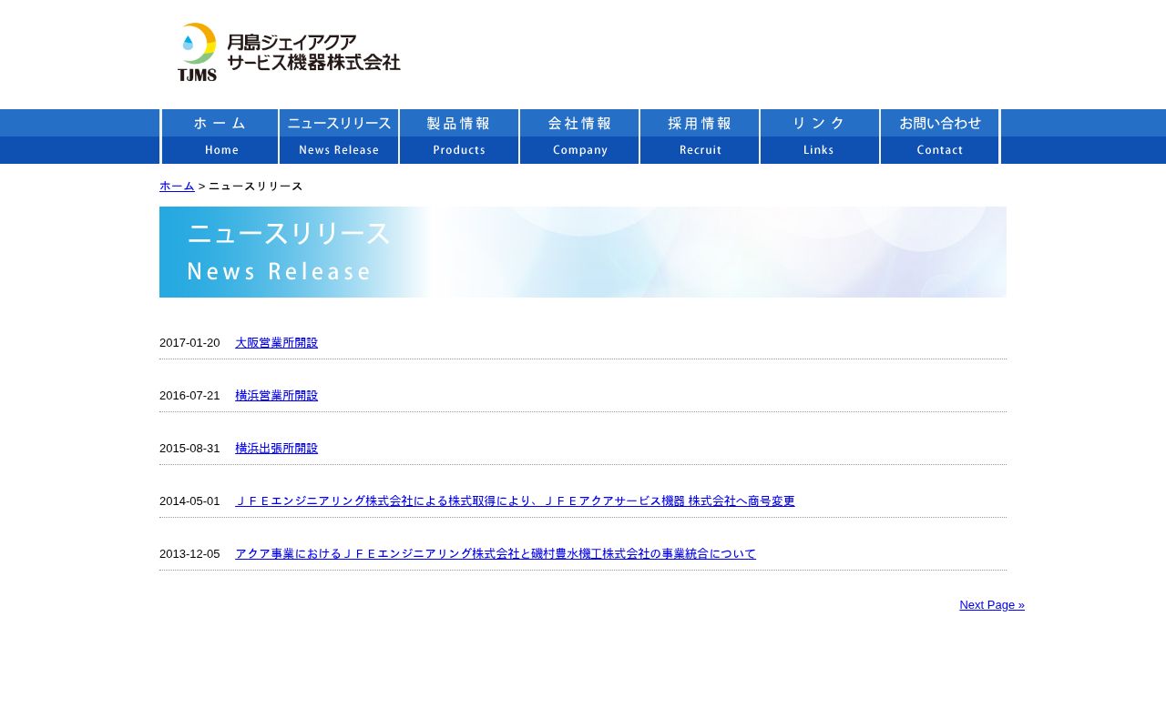Image resolution: width=1166 pixels, height=728 pixels.
Task: Click the 2013-12-05 news date
Action: [189, 554]
